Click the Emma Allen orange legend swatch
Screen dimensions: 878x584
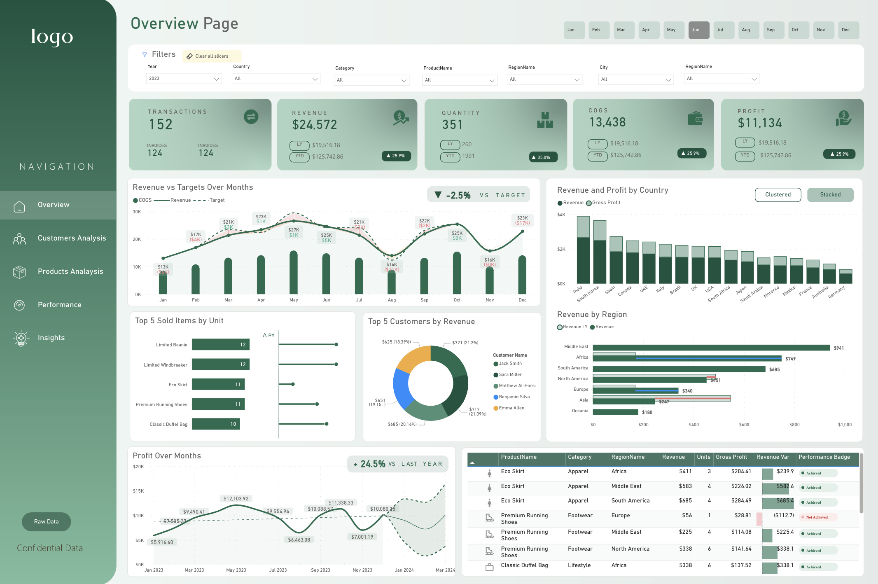(x=496, y=408)
